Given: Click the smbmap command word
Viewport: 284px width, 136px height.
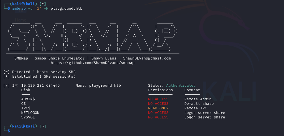Looking at the screenshot, I should click(19, 8).
